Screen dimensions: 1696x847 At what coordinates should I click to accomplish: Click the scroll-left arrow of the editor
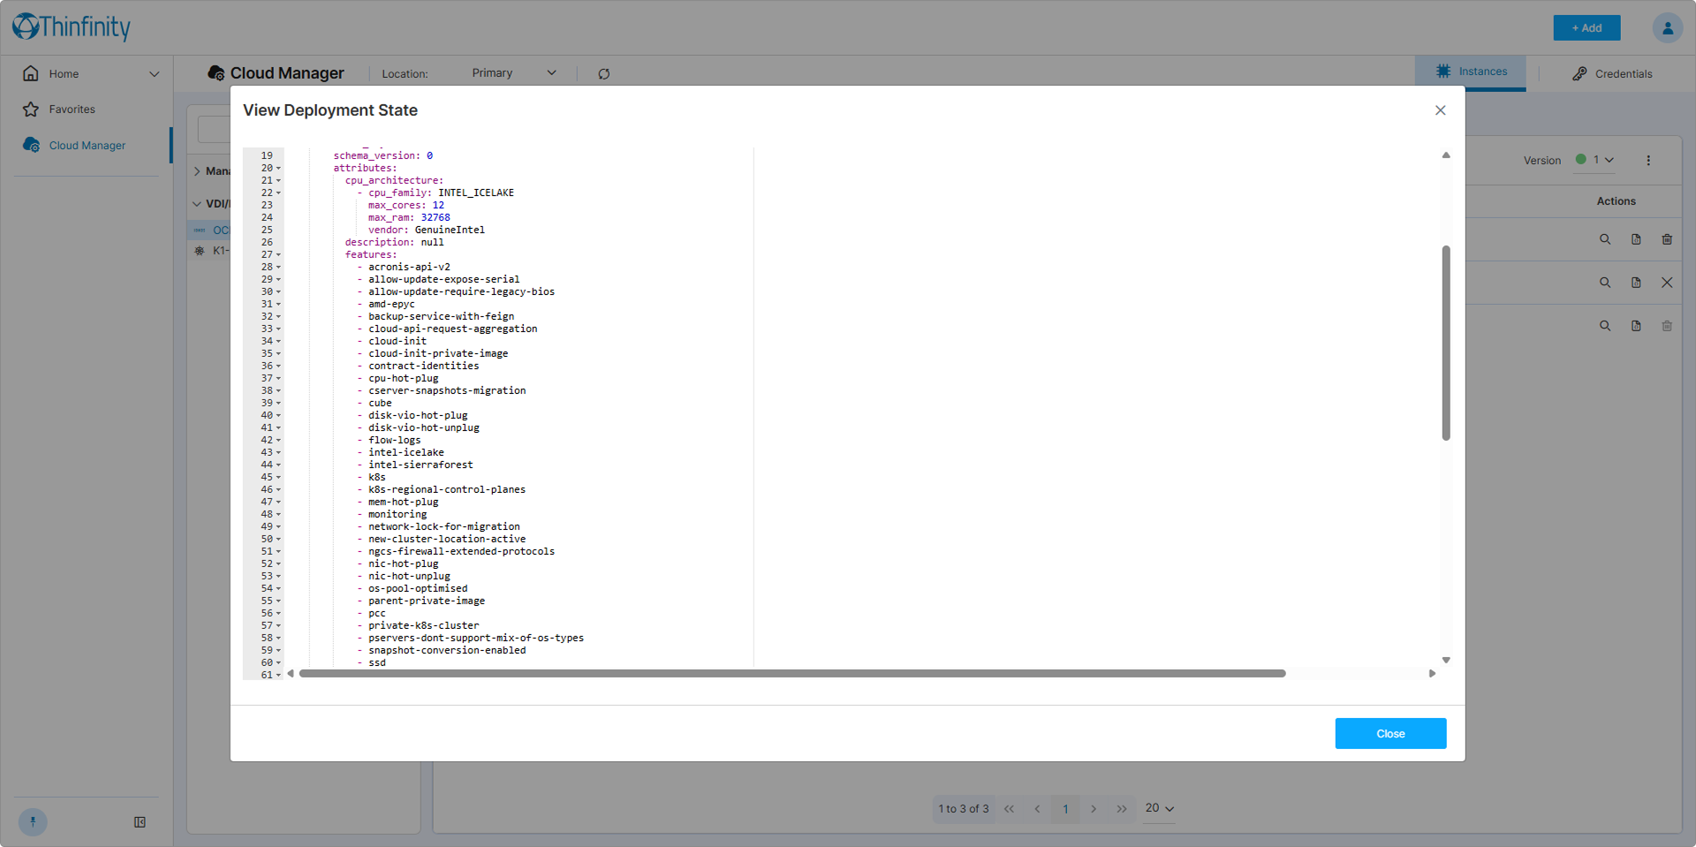[x=291, y=673]
